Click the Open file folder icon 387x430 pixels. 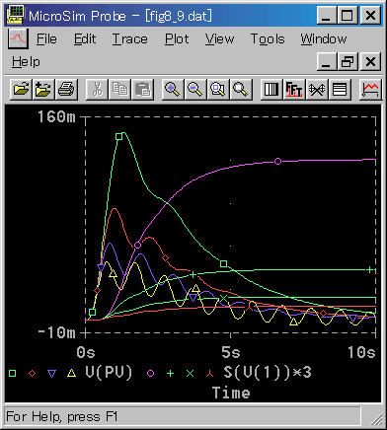point(21,89)
